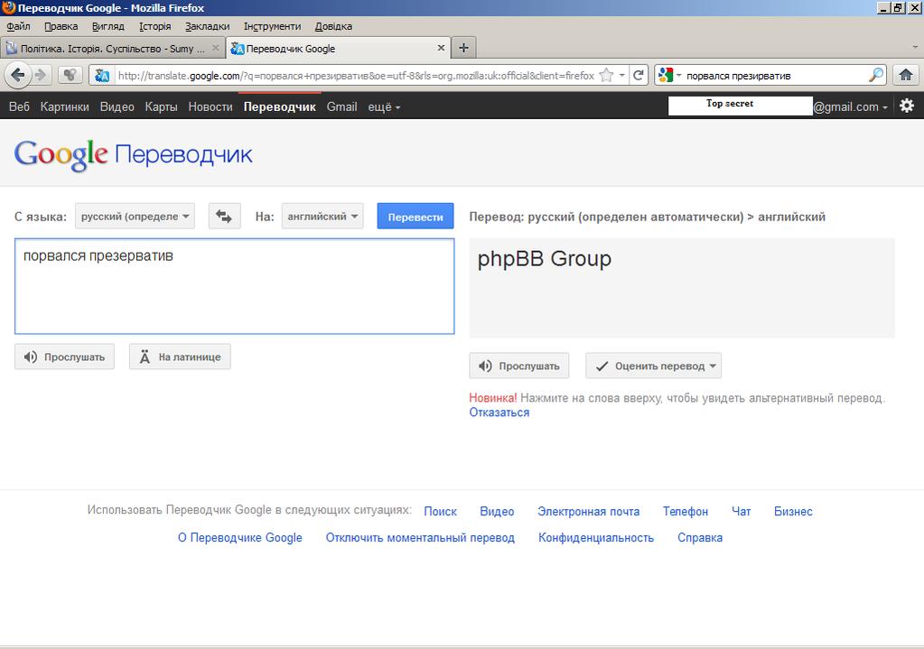Go to Видео in Google bar
The height and width of the screenshot is (649, 924).
(117, 107)
